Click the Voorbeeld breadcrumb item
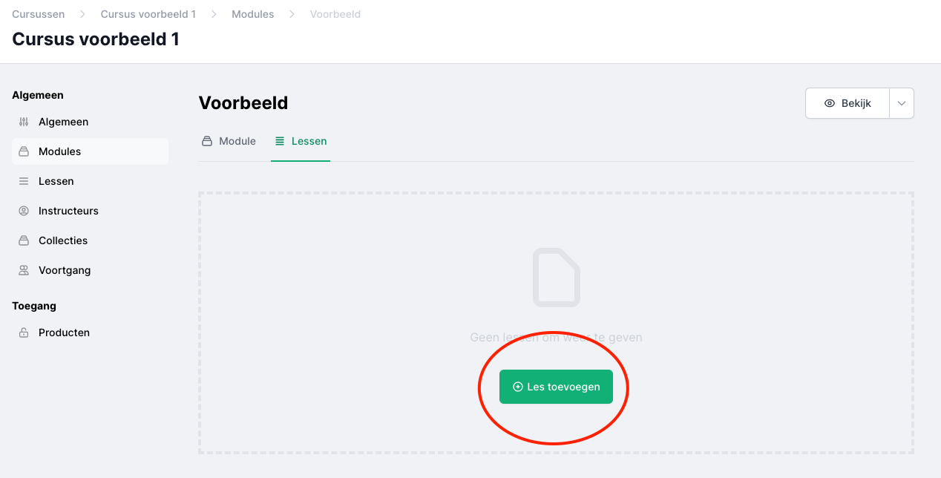Viewport: 941px width, 478px height. coord(335,14)
